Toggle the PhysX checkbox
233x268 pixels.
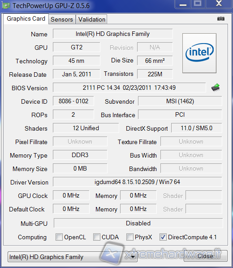click(x=129, y=237)
